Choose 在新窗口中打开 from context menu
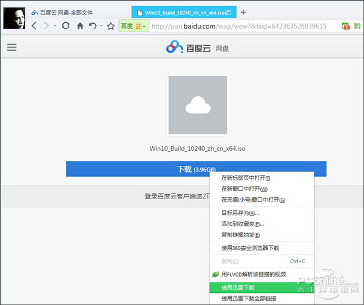 [x=262, y=189]
